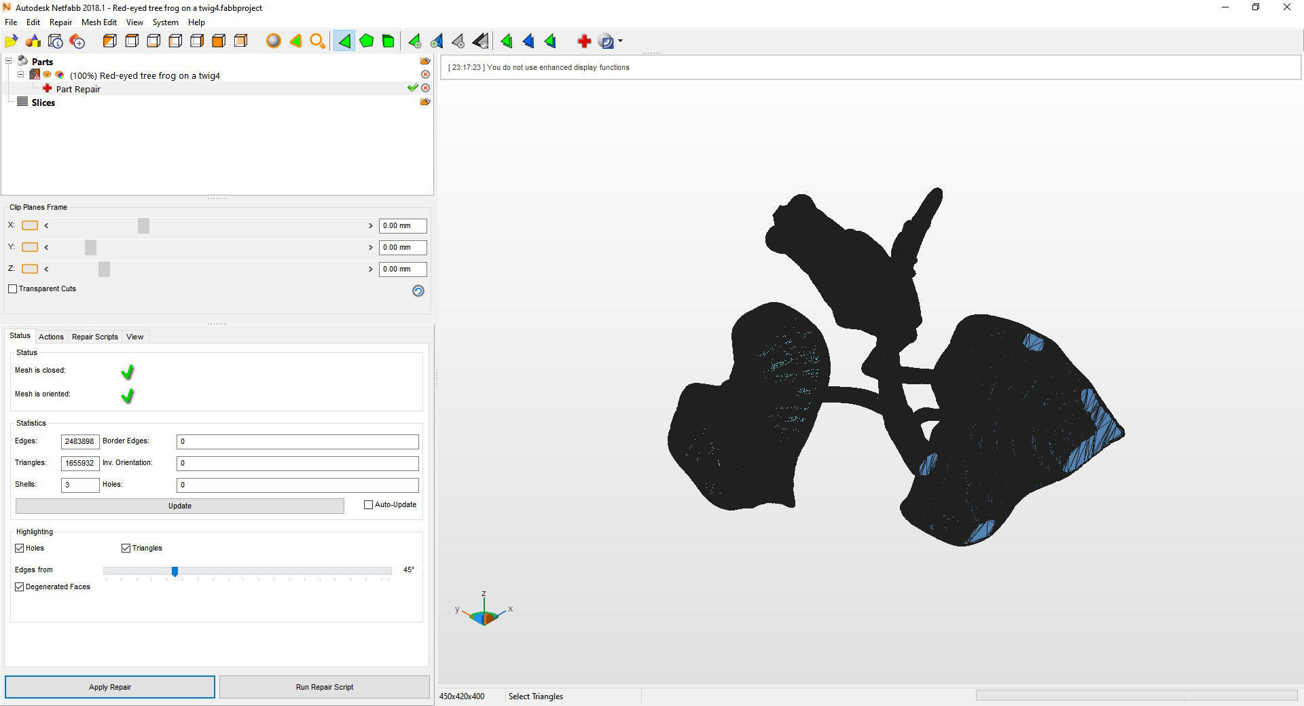Uncheck the Degenerated Faces checkbox
The image size is (1304, 706).
pyautogui.click(x=20, y=587)
